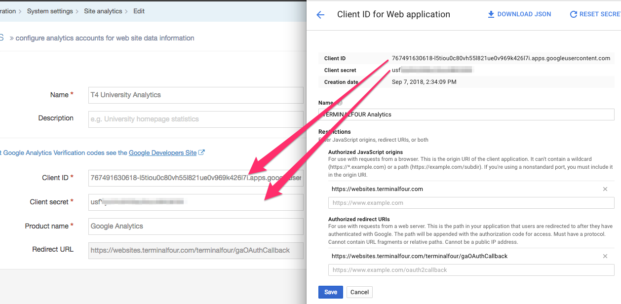Focus the Name field containing T4 University Analytics
621x304 pixels.
coord(195,95)
